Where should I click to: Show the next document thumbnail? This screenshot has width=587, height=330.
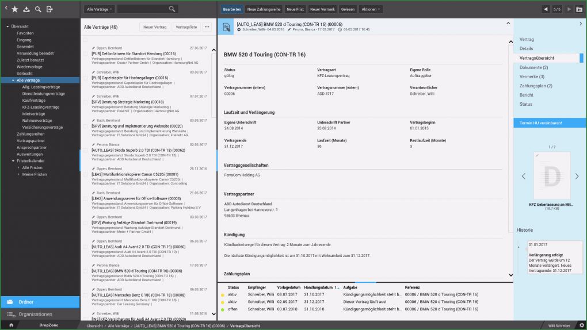(577, 176)
